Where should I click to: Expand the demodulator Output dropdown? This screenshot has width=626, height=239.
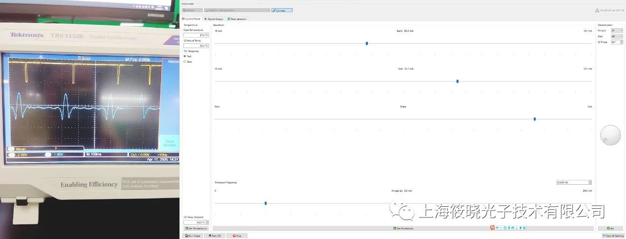click(617, 30)
